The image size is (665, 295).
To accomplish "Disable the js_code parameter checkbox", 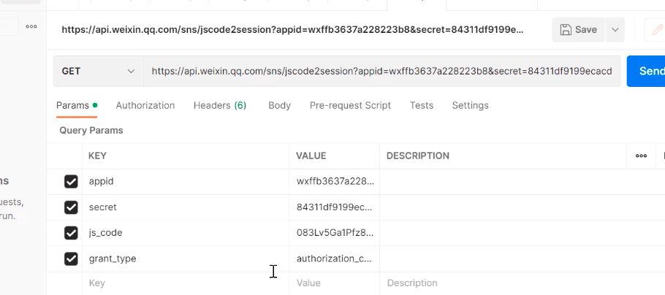I will coord(71,233).
